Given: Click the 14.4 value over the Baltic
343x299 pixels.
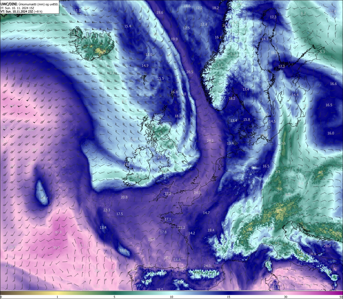Looking at the screenshot, I should point(295,95).
